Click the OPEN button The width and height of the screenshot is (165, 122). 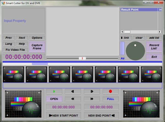pos(54,99)
